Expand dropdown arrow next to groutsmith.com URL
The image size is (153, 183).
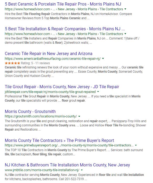click(x=79, y=116)
